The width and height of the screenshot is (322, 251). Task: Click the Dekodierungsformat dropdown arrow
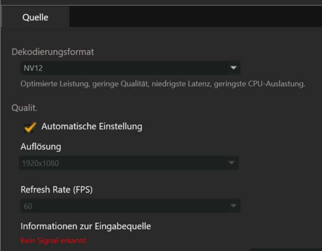(233, 68)
